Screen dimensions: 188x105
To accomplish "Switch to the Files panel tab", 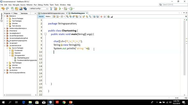I will 16,13.
